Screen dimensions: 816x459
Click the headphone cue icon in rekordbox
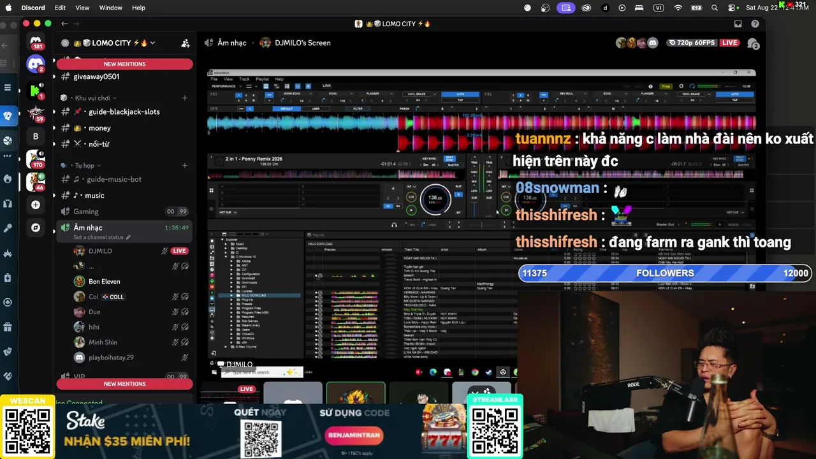coord(394,225)
